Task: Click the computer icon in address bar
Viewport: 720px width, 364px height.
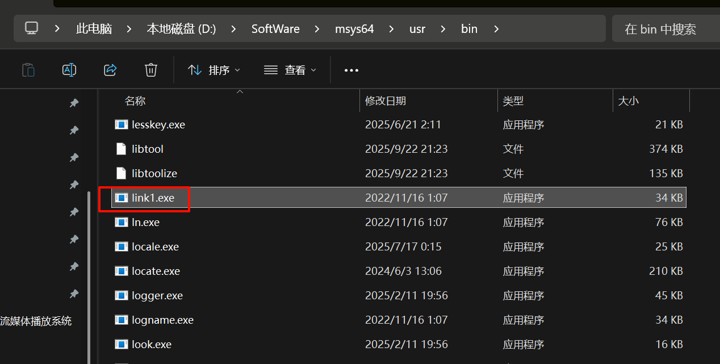Action: (32, 28)
